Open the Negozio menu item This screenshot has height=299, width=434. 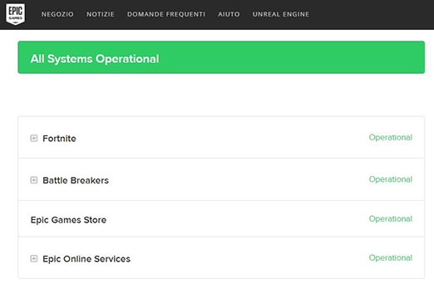tap(57, 14)
